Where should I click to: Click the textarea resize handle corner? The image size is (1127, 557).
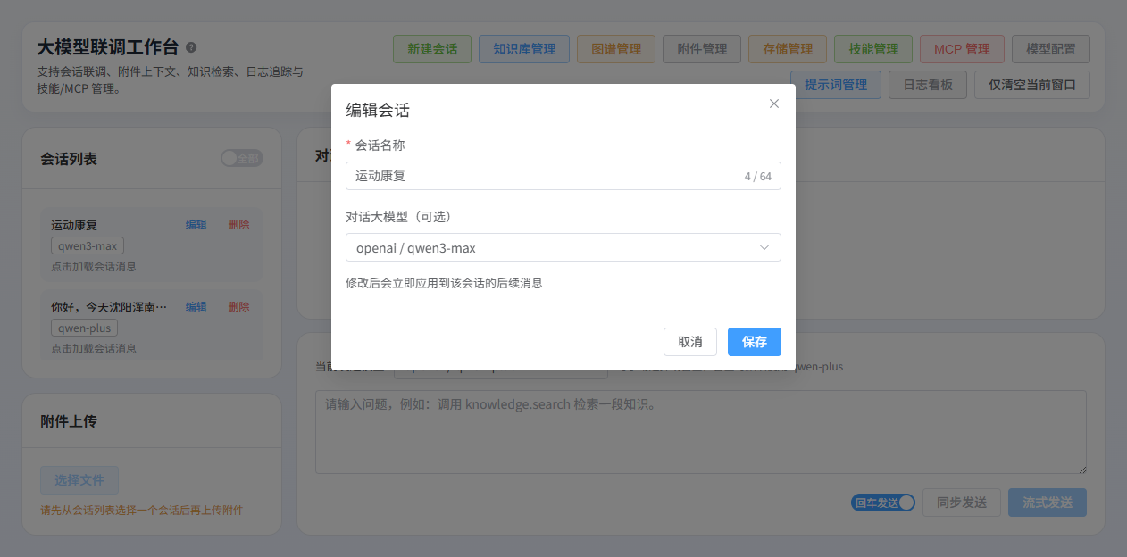1081,469
